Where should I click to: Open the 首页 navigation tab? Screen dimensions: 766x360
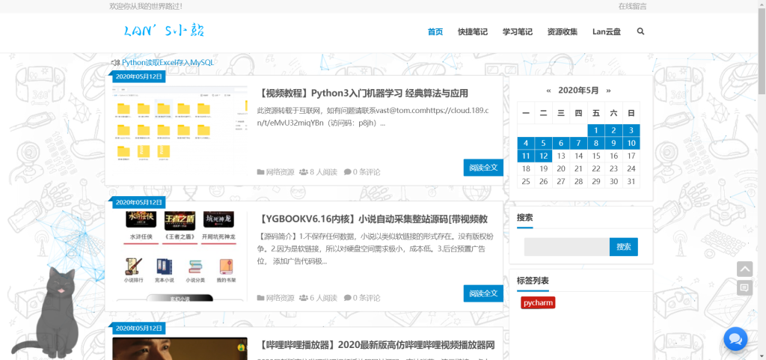pos(435,32)
